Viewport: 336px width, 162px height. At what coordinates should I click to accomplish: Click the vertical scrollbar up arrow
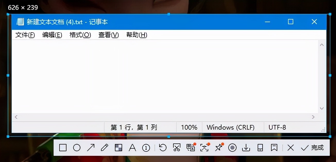click(x=322, y=45)
